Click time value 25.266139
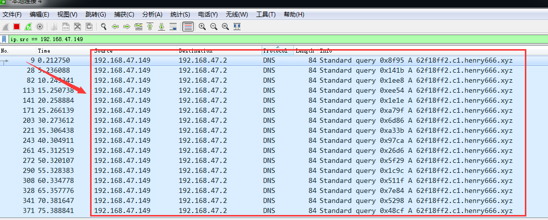Screen dimensions: 548x220 [56, 111]
